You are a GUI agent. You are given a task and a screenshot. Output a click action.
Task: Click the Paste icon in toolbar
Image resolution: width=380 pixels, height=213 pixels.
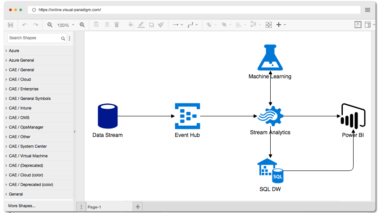point(107,25)
